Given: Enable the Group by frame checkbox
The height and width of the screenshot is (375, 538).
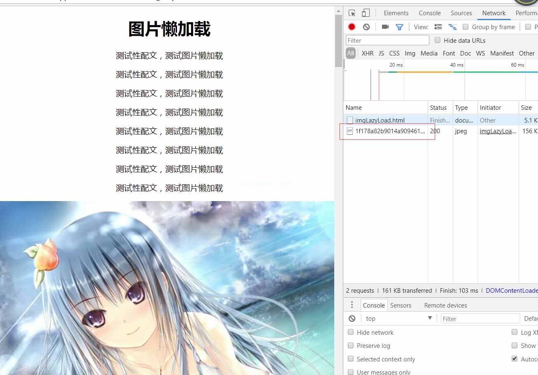Looking at the screenshot, I should (466, 27).
